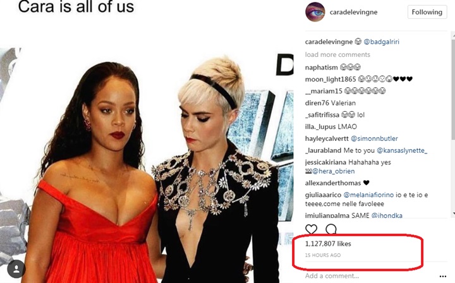
Task: Open the 15 HOURS AGO timestamp
Action: point(323,255)
